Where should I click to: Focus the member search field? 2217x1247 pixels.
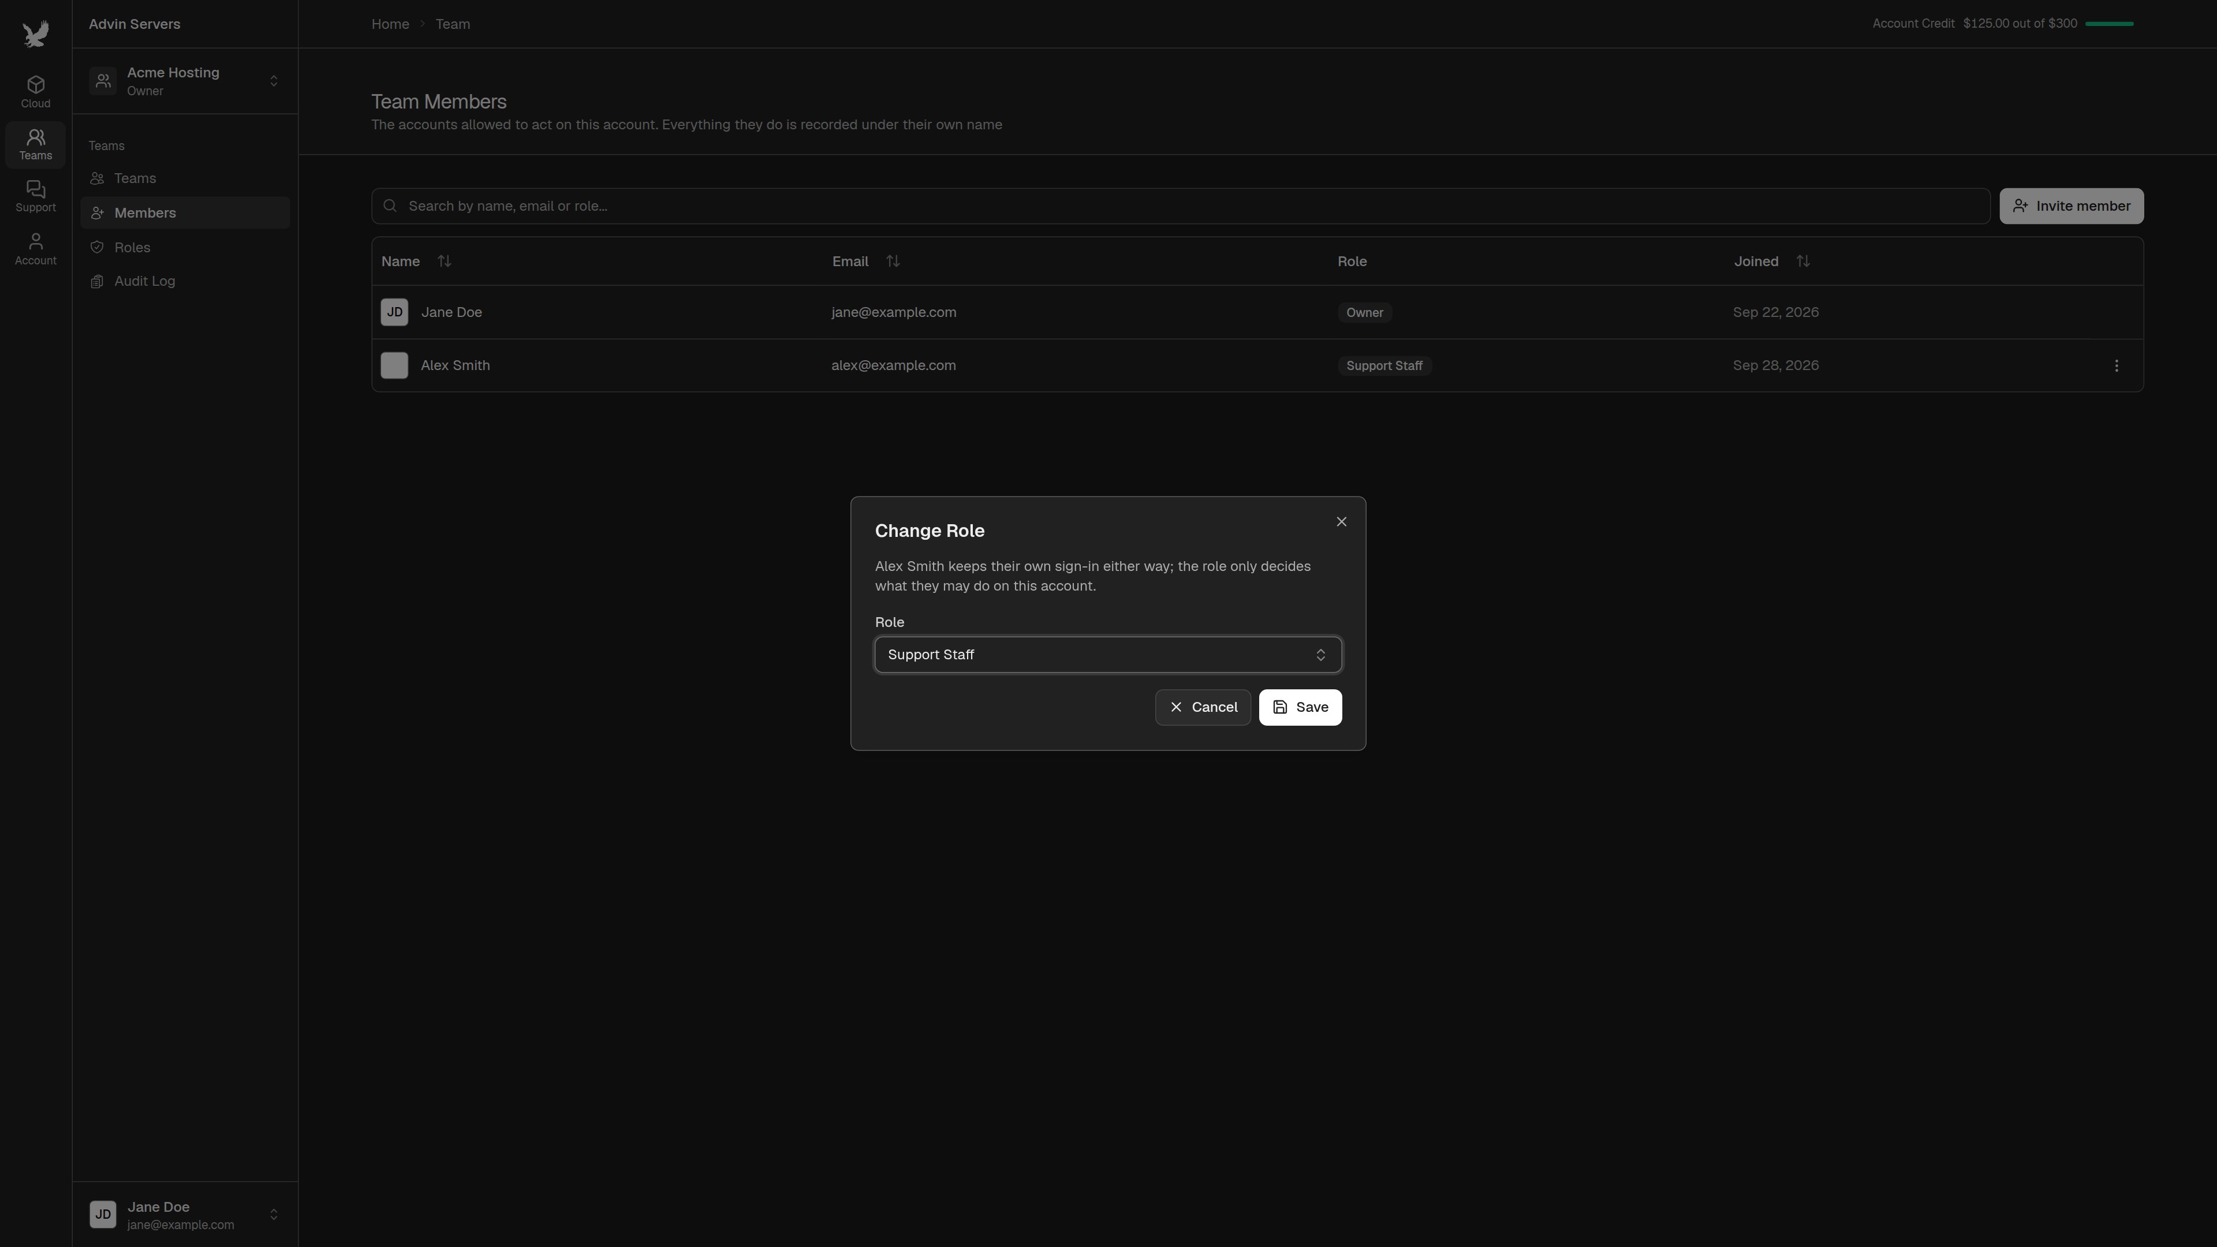point(1180,206)
